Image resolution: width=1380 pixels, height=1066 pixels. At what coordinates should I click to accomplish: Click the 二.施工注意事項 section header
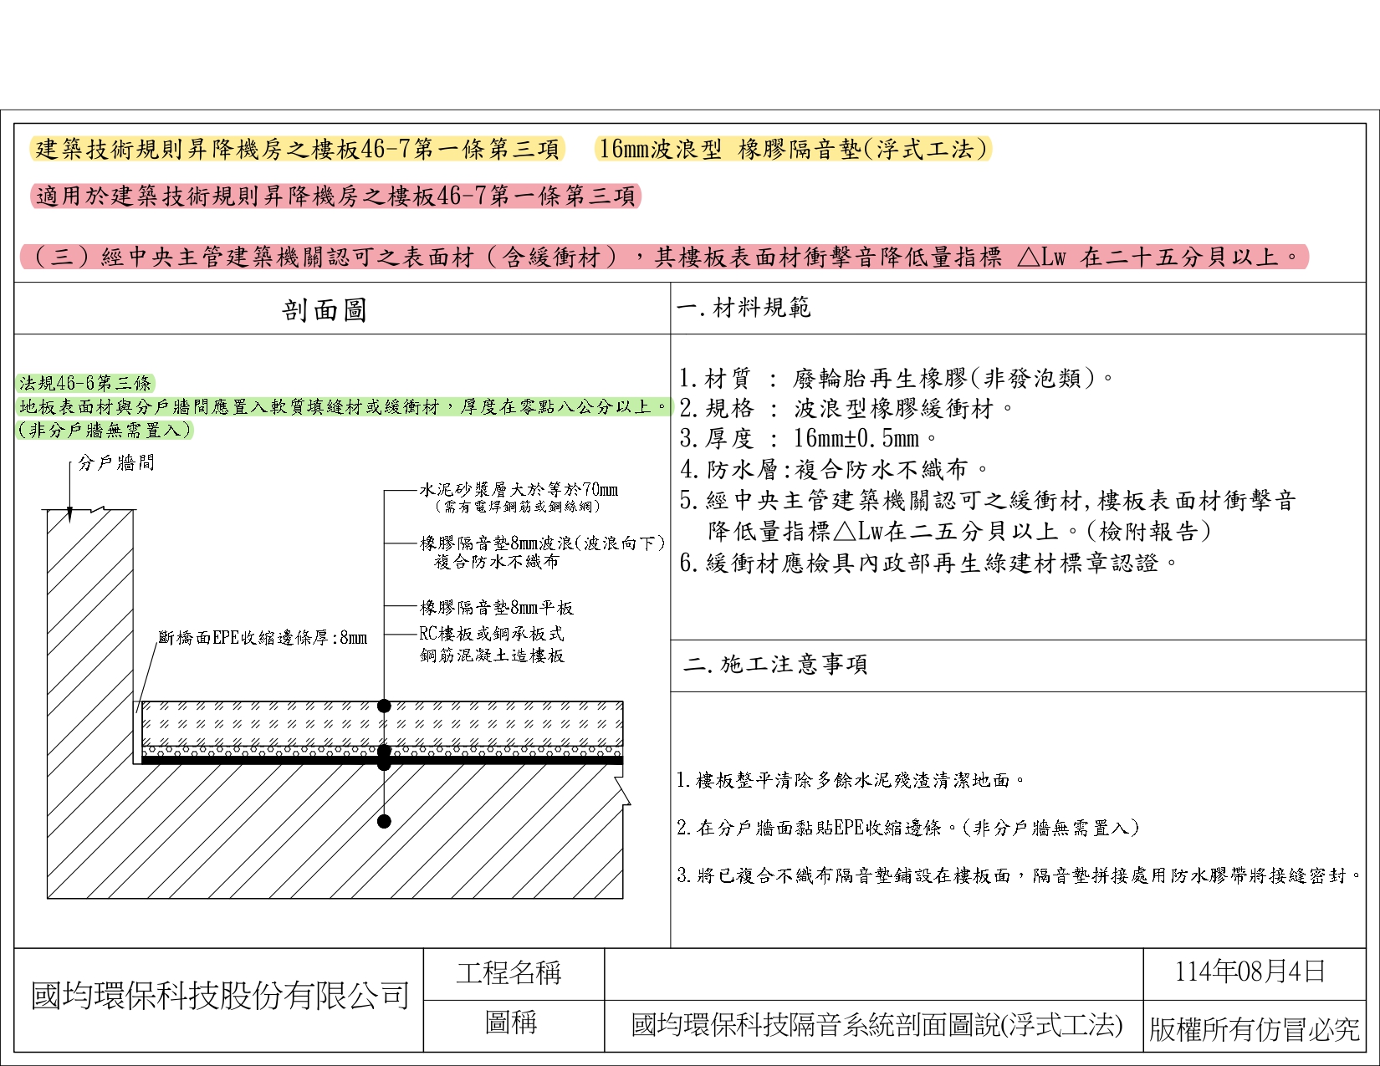tap(775, 665)
